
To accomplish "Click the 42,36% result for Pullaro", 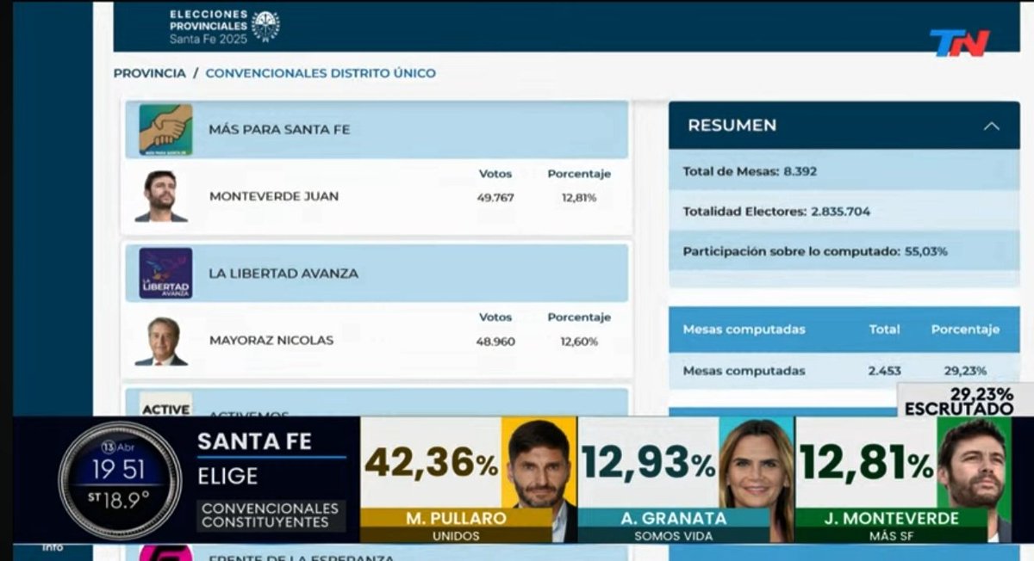I will [x=431, y=462].
